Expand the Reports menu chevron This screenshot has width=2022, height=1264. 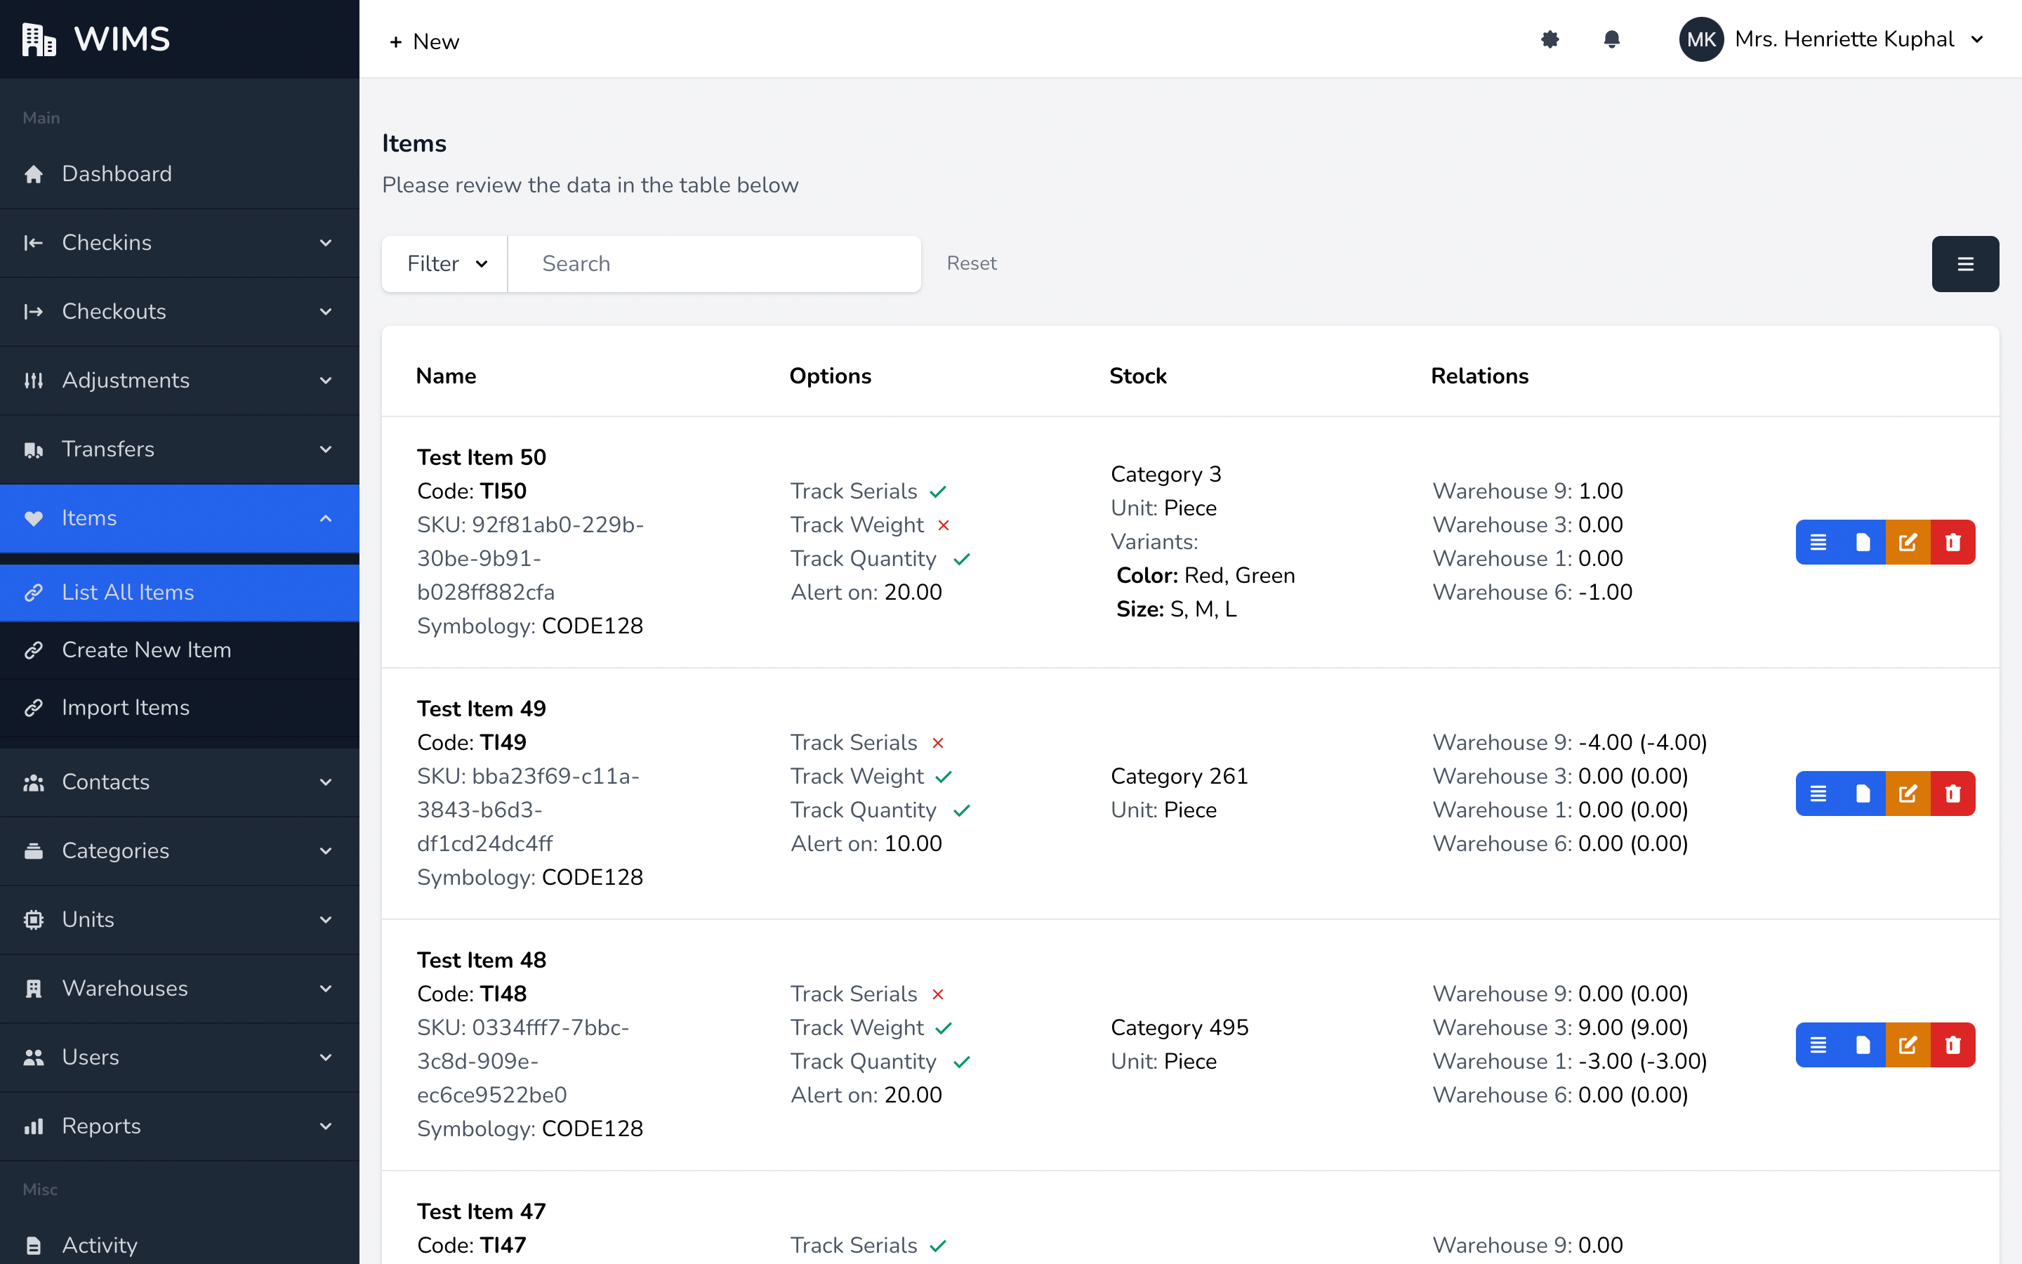326,1126
